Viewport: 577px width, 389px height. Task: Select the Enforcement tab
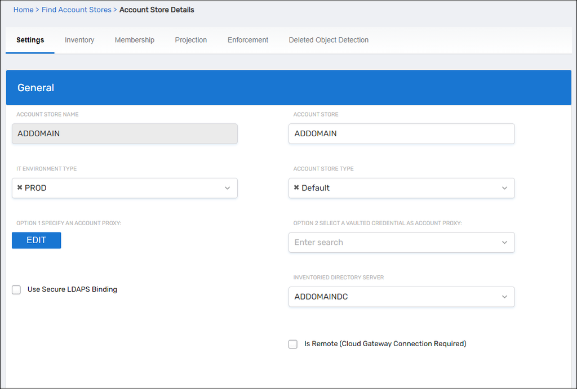[x=248, y=40]
